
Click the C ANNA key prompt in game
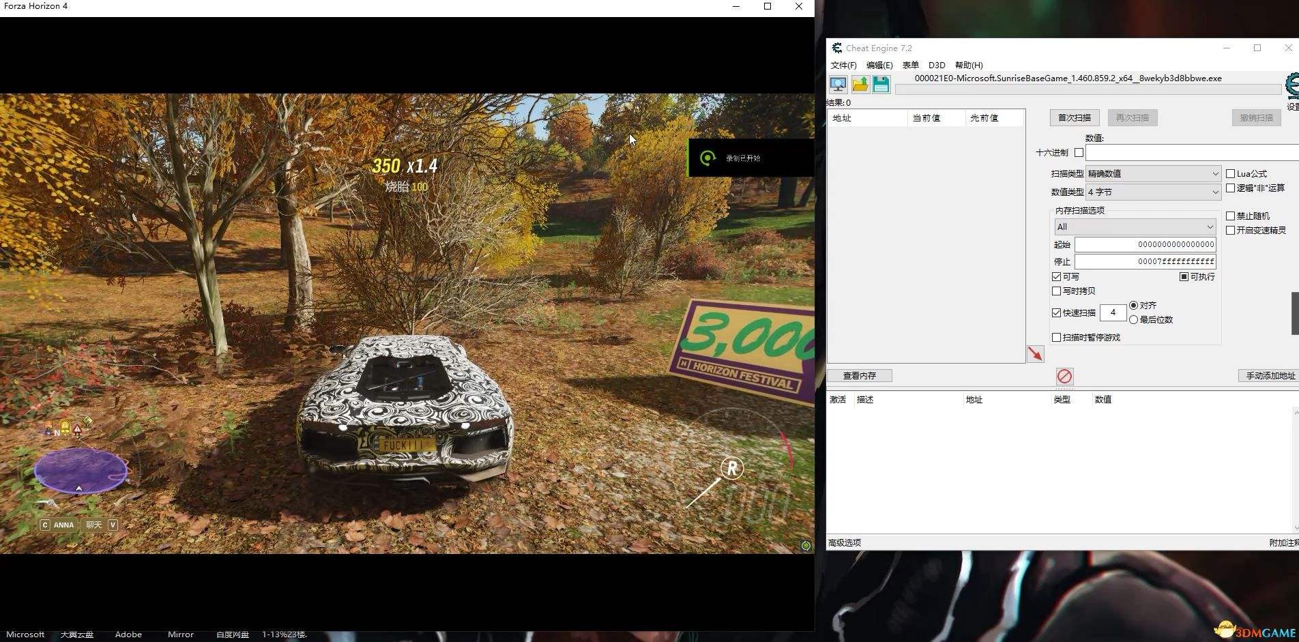(x=57, y=525)
